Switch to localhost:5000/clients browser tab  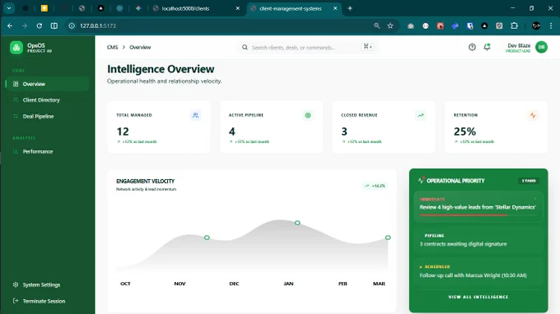click(196, 8)
